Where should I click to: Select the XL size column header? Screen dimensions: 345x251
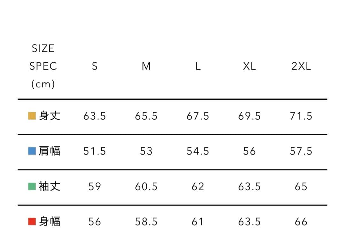click(249, 66)
